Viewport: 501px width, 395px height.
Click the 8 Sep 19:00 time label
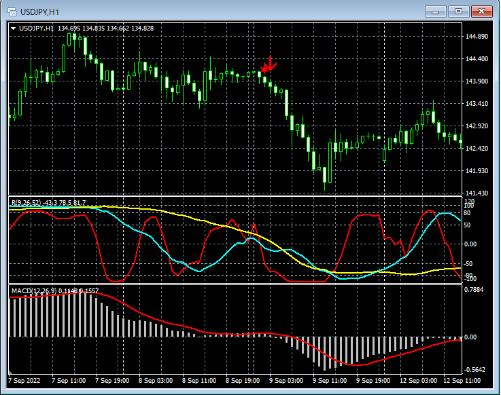pos(243,381)
